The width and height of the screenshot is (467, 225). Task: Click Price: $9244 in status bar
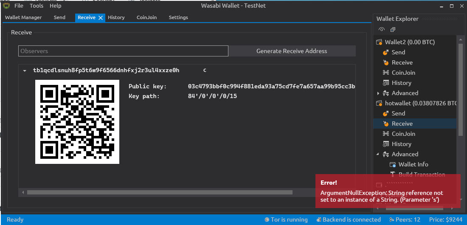446,219
